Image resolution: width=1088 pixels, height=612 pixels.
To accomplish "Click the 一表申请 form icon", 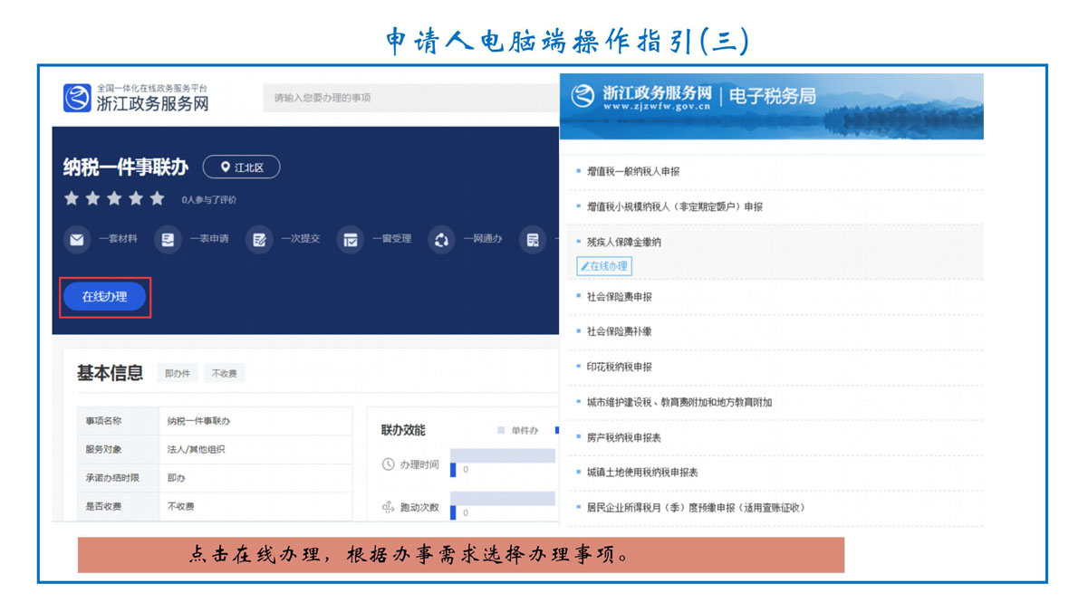I will [167, 240].
